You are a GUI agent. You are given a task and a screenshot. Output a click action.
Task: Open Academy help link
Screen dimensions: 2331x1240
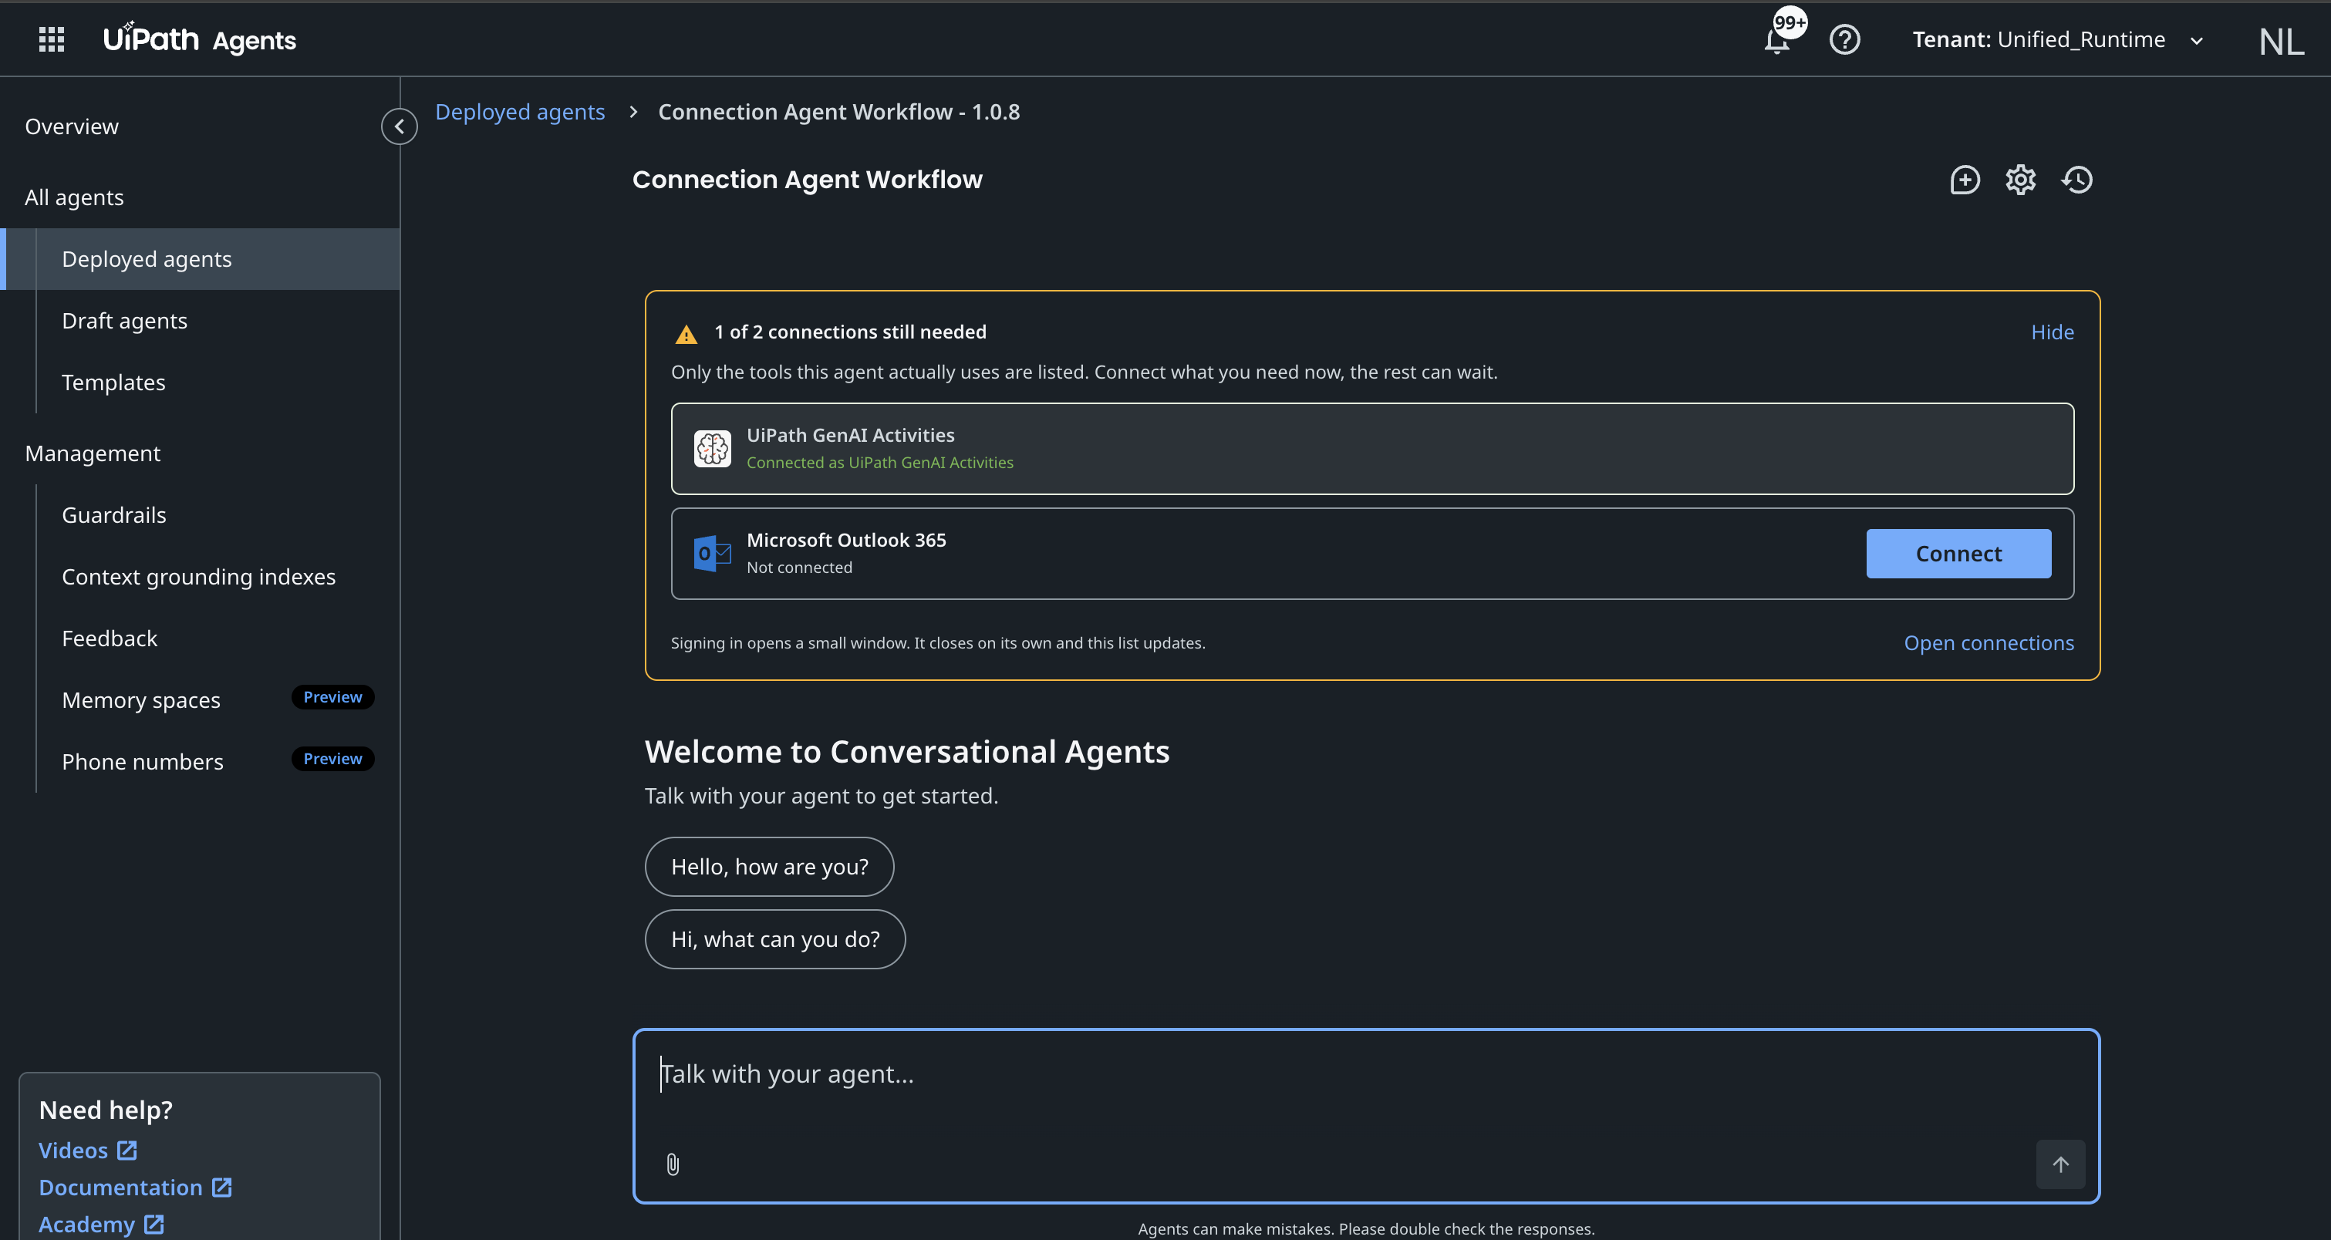[101, 1225]
